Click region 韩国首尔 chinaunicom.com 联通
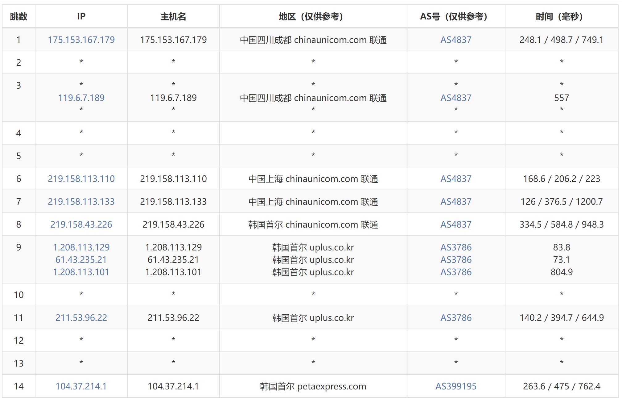 click(313, 225)
